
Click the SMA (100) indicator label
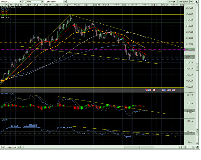coord(5,17)
